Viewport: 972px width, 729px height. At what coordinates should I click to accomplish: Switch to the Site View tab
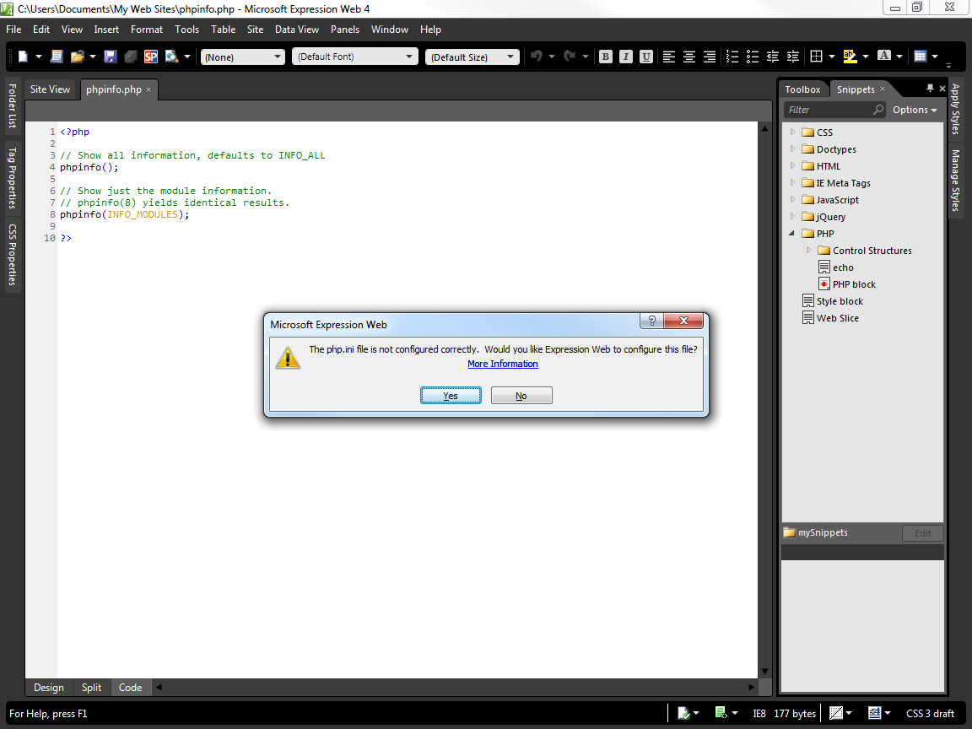tap(51, 89)
